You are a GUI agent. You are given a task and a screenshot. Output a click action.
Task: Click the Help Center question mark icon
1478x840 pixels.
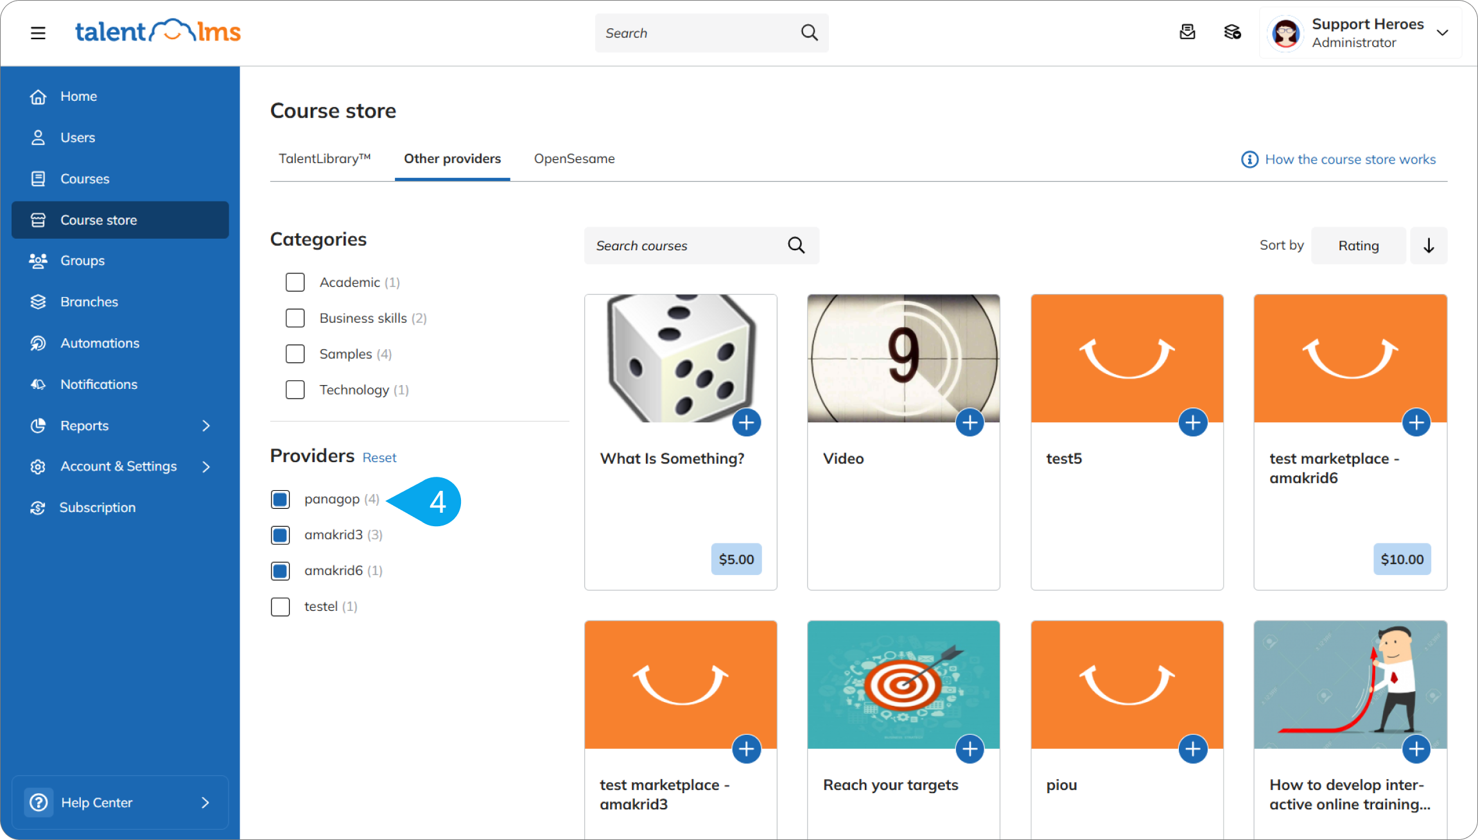coord(39,803)
